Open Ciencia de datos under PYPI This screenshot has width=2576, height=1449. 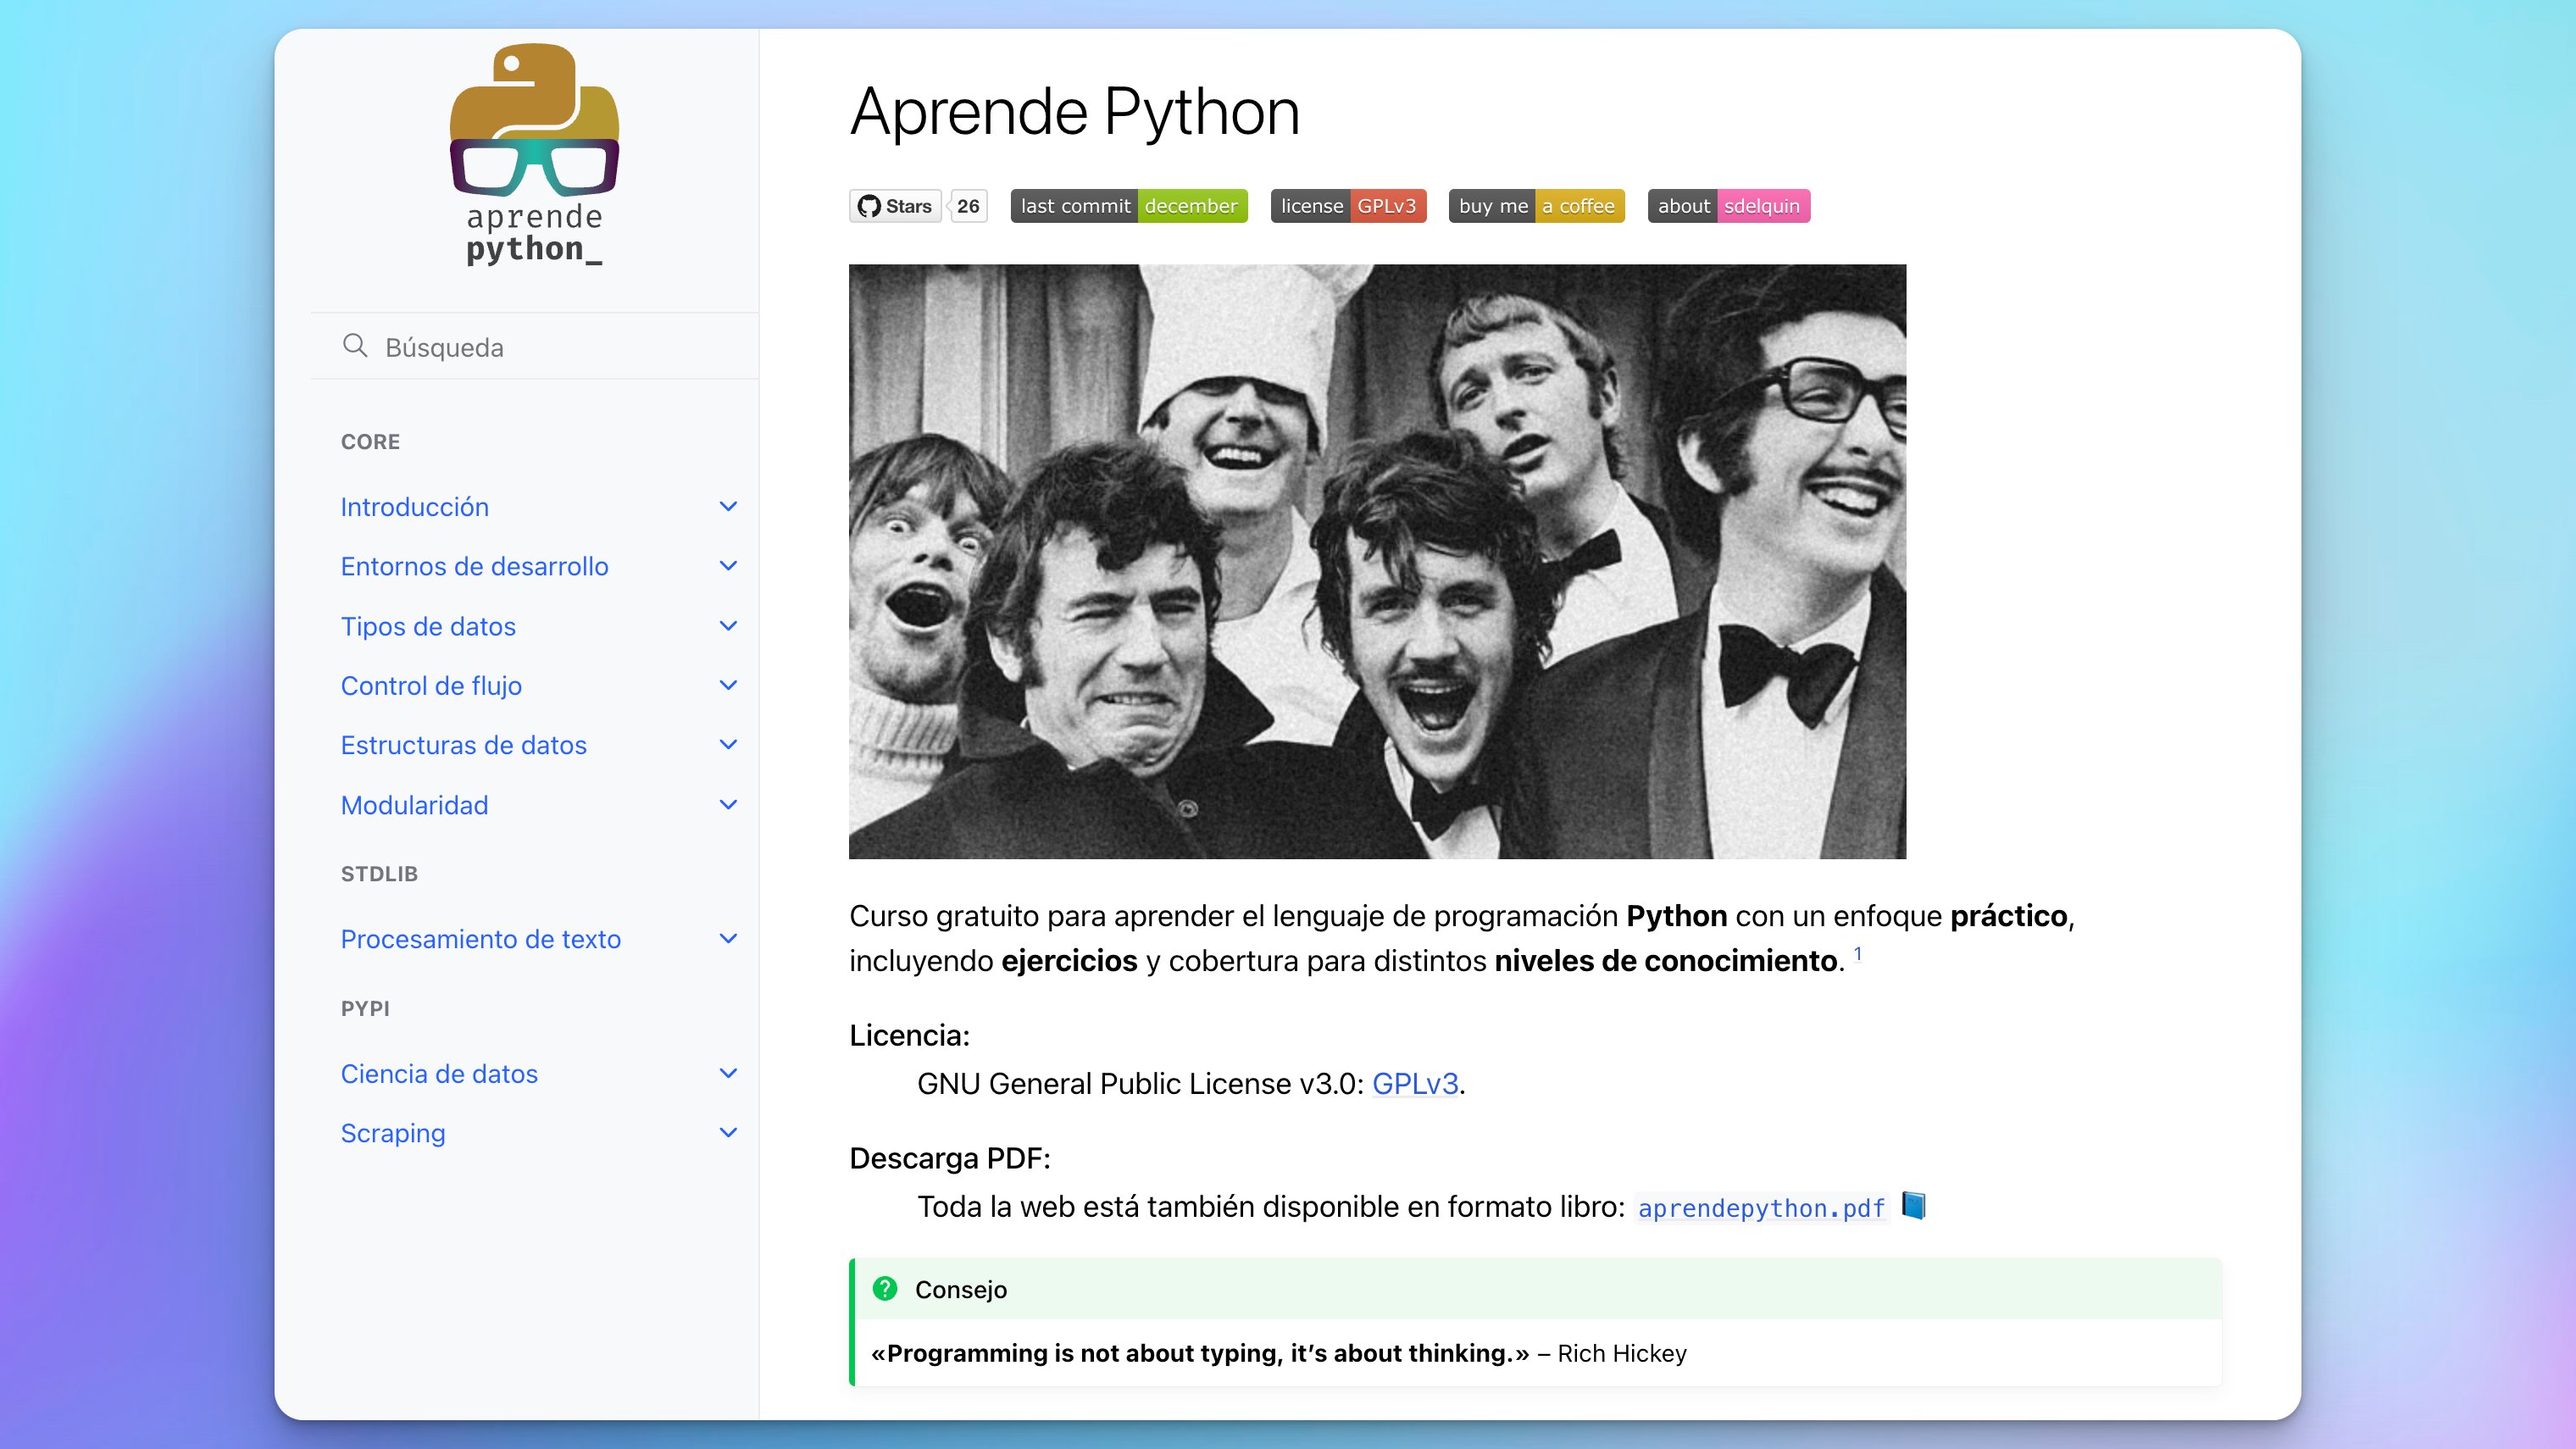point(440,1073)
